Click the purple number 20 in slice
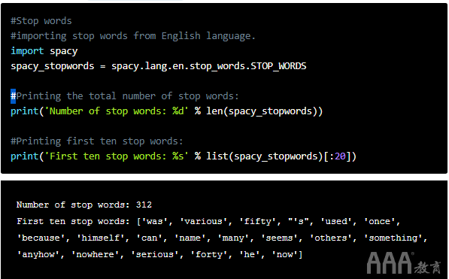This screenshot has height=279, width=449. 340,156
